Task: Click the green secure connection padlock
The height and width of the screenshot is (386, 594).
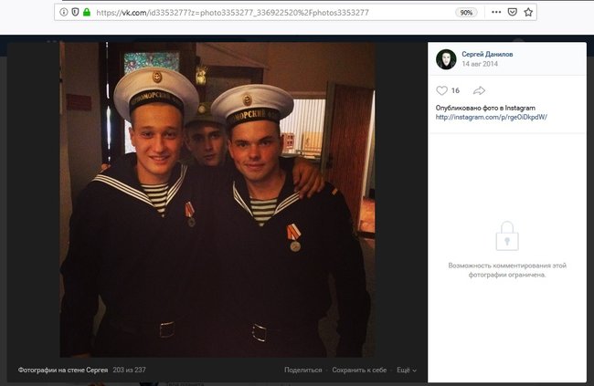Action: (x=87, y=12)
